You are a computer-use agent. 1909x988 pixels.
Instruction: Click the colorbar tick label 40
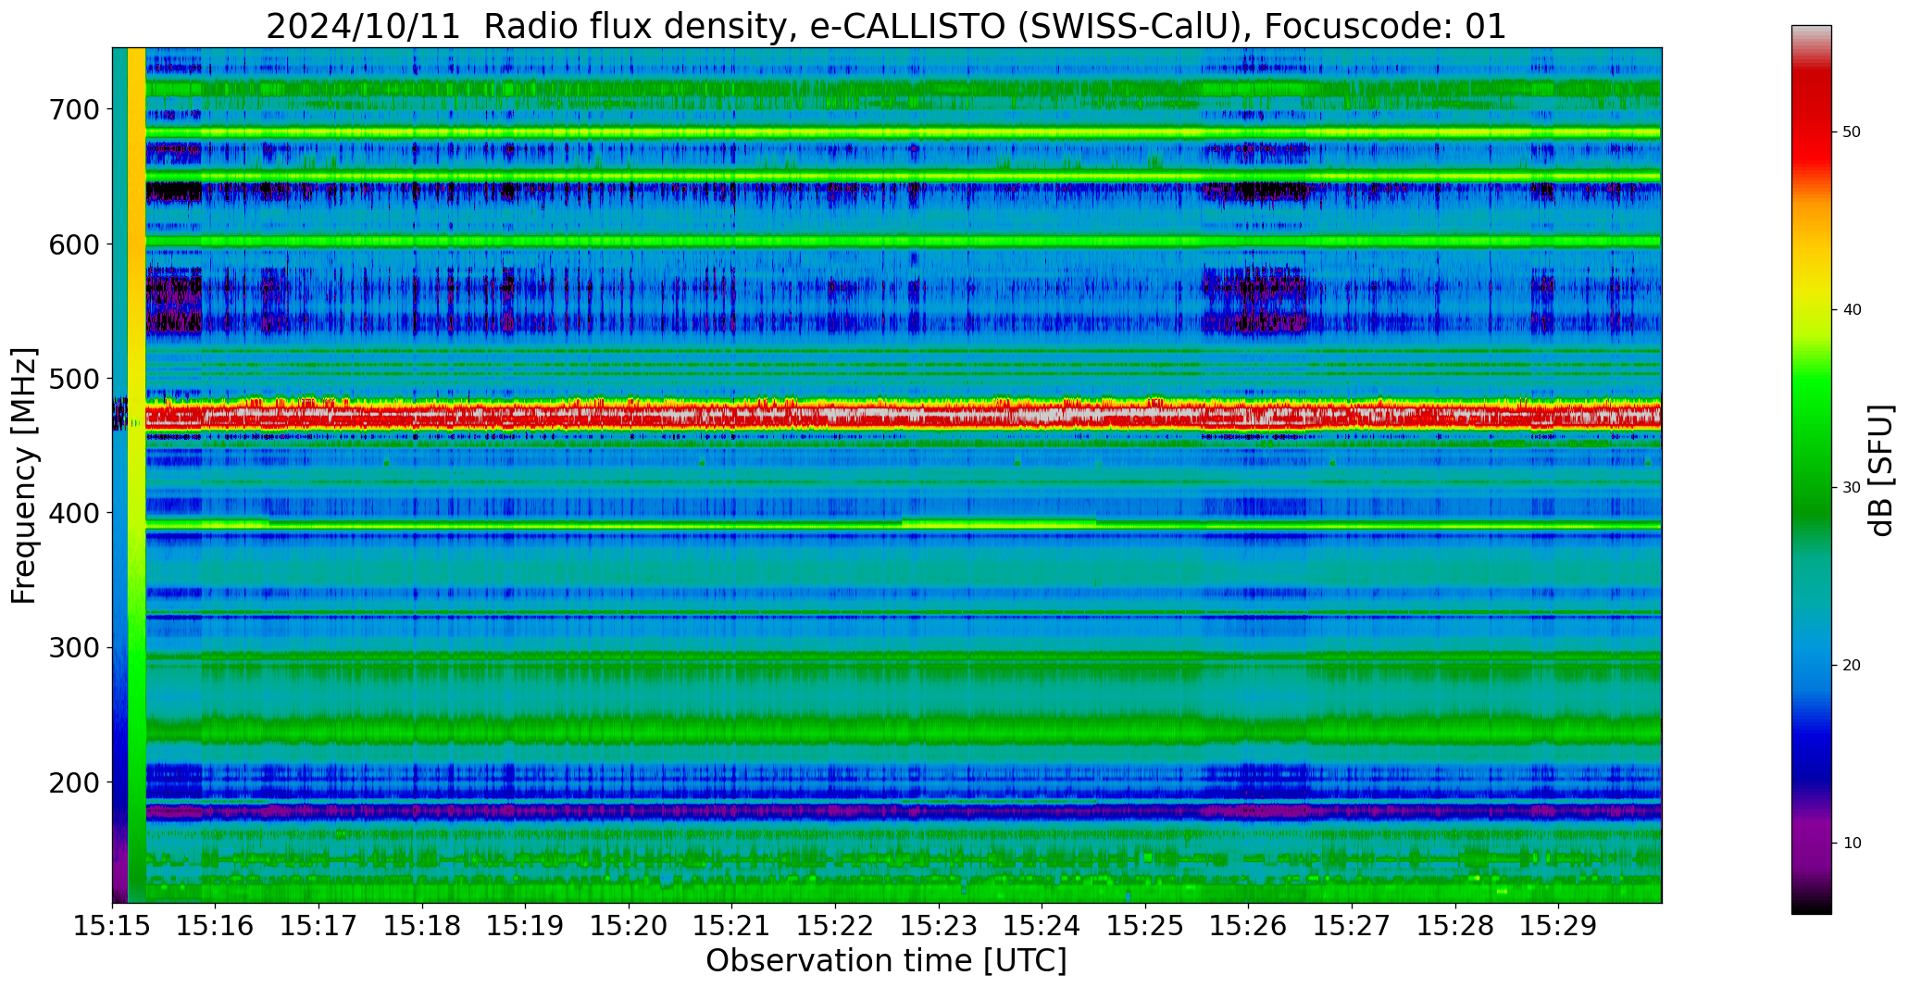pyautogui.click(x=1852, y=310)
